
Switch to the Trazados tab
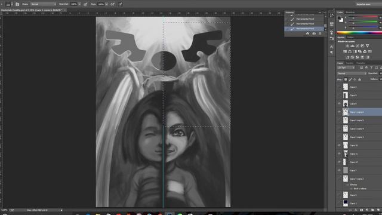[361, 63]
